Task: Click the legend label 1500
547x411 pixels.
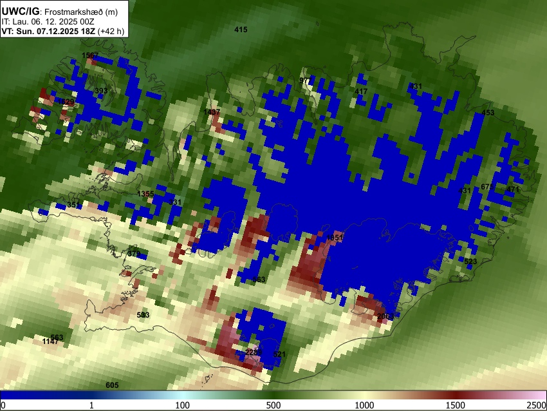Action: click(456, 405)
